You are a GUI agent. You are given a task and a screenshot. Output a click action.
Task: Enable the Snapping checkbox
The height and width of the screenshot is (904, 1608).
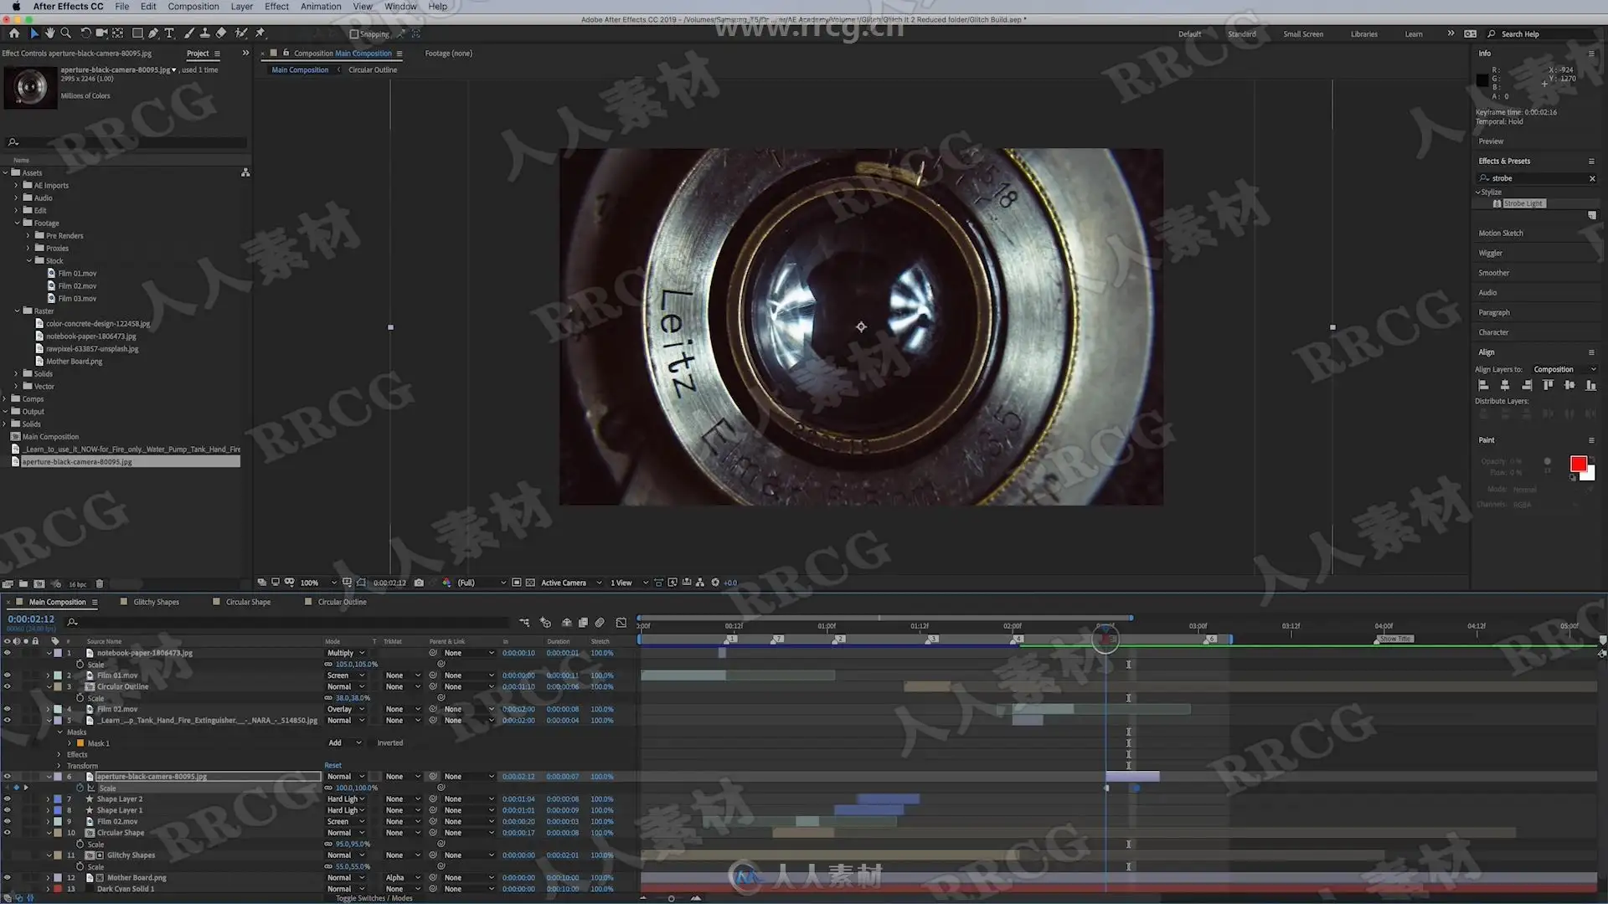[x=353, y=34]
